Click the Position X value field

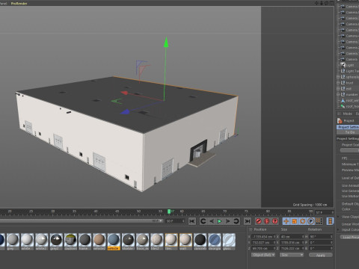263,237
